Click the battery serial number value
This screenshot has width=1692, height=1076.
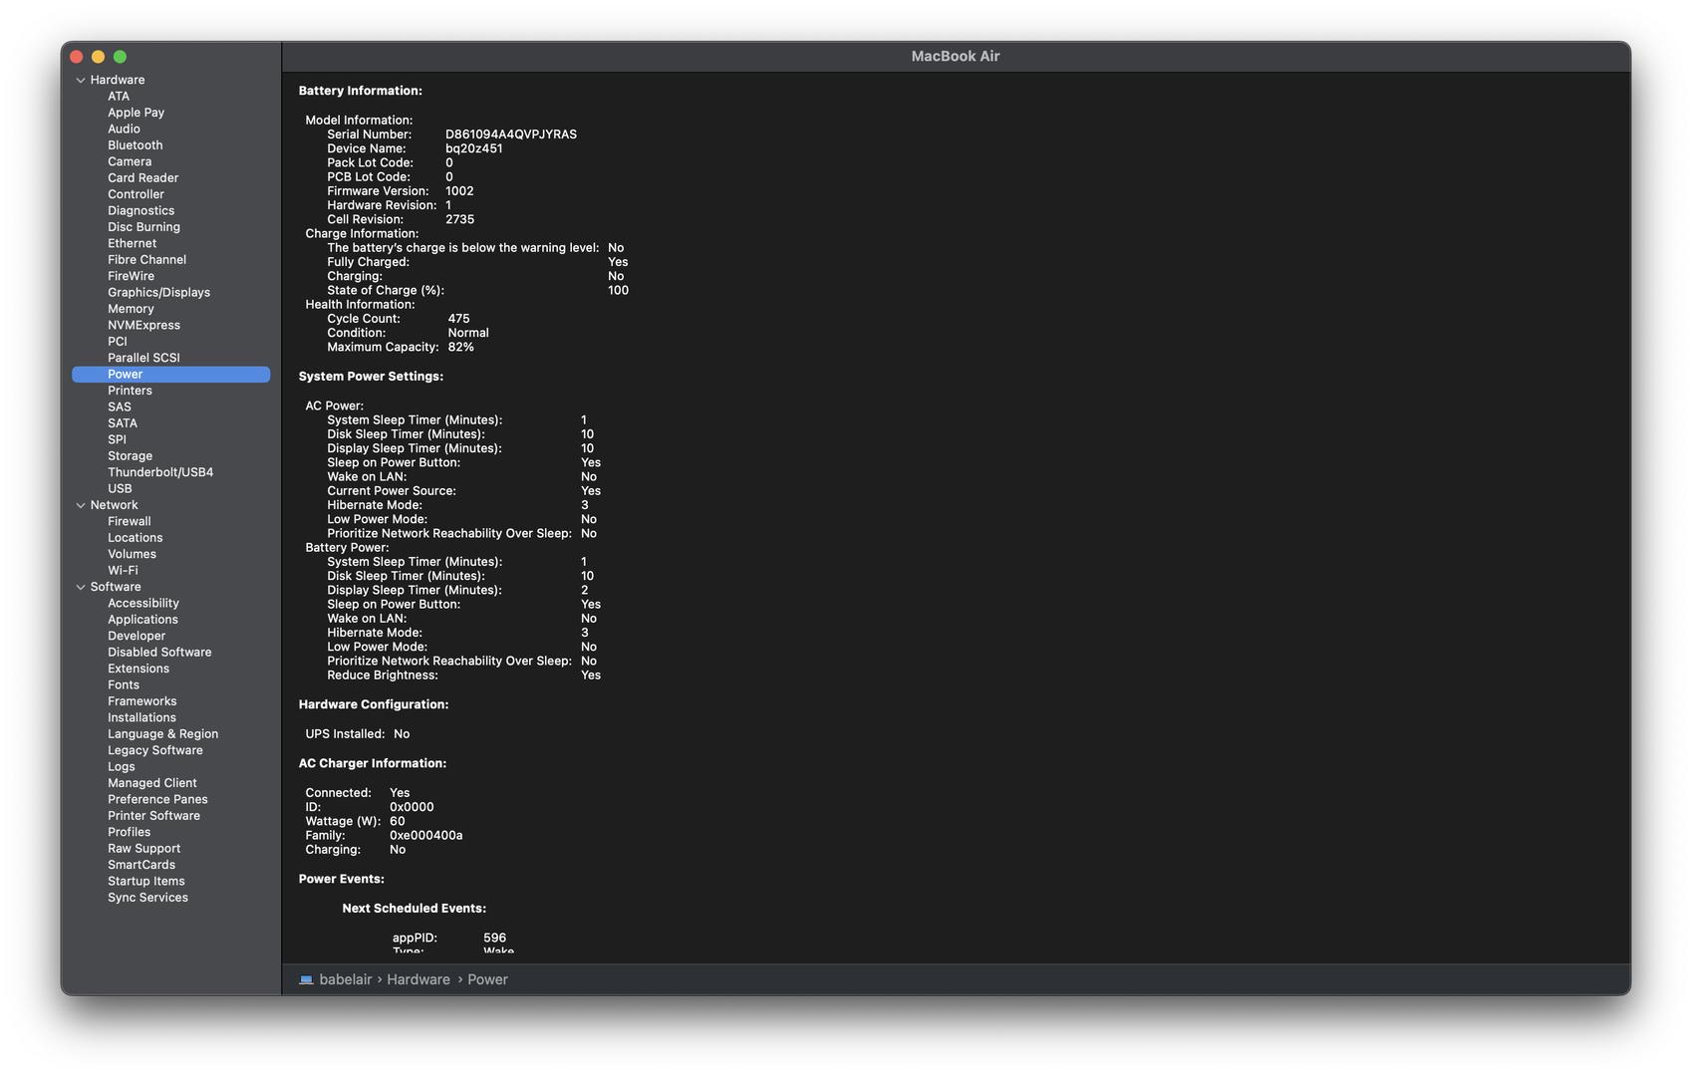click(x=510, y=134)
